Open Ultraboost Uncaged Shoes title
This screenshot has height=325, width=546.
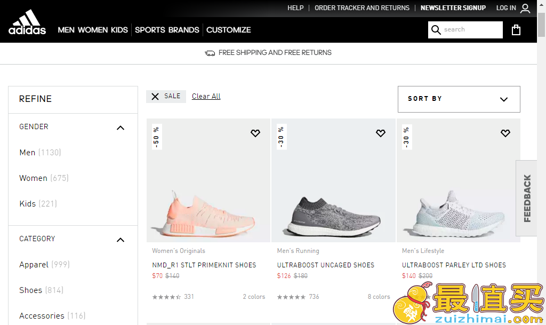point(326,265)
